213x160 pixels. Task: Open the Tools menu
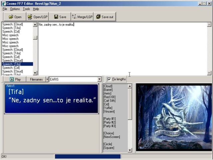26,9
